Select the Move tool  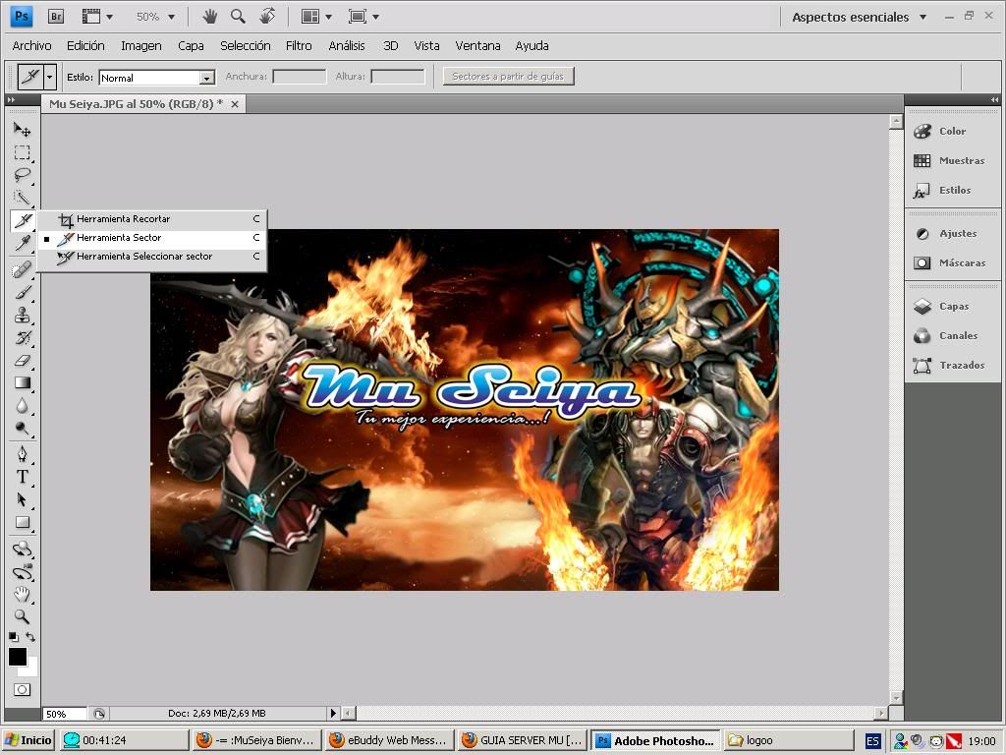point(22,130)
